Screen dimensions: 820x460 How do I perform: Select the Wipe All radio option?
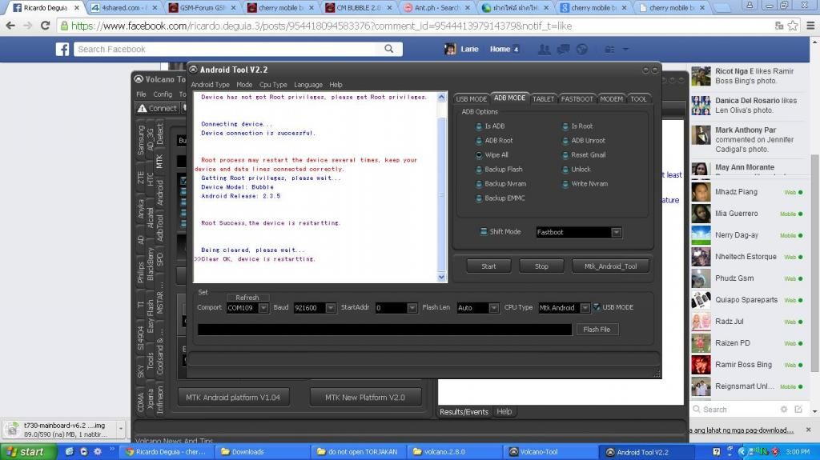click(x=479, y=155)
